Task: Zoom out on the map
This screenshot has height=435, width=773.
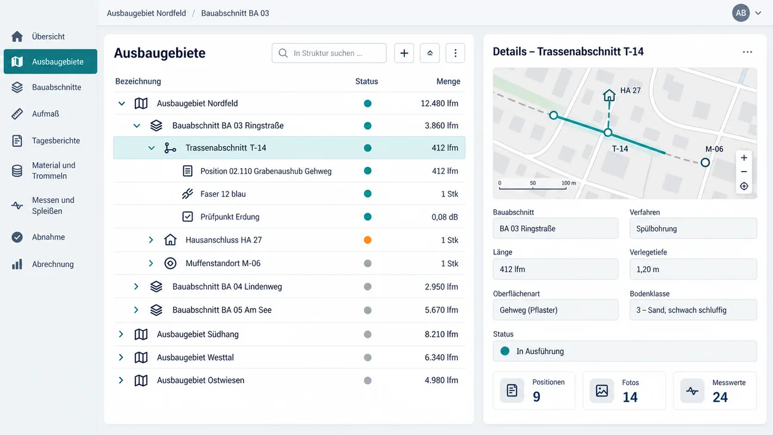Action: (744, 172)
